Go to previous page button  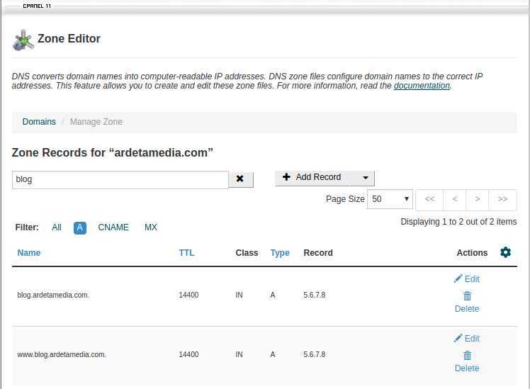[455, 199]
